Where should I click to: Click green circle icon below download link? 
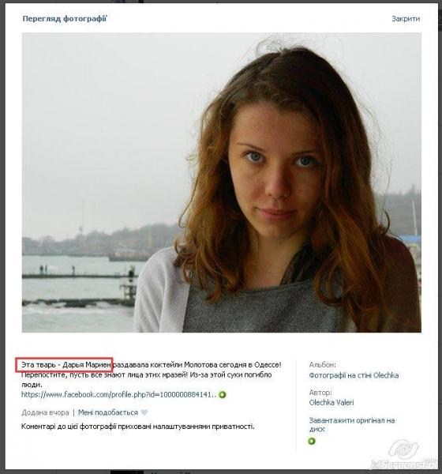click(x=312, y=441)
